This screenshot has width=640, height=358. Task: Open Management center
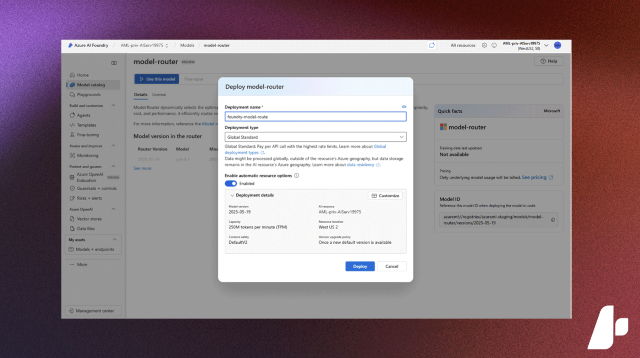[x=93, y=311]
